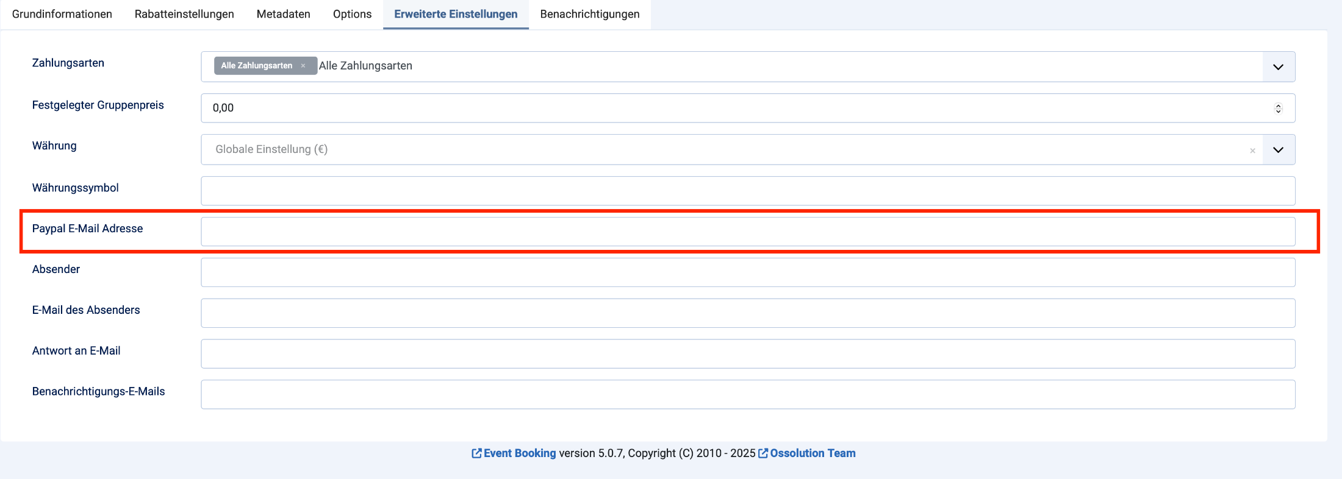The image size is (1342, 479).
Task: Focus the Paypal E-Mail Adresse field
Action: [748, 232]
